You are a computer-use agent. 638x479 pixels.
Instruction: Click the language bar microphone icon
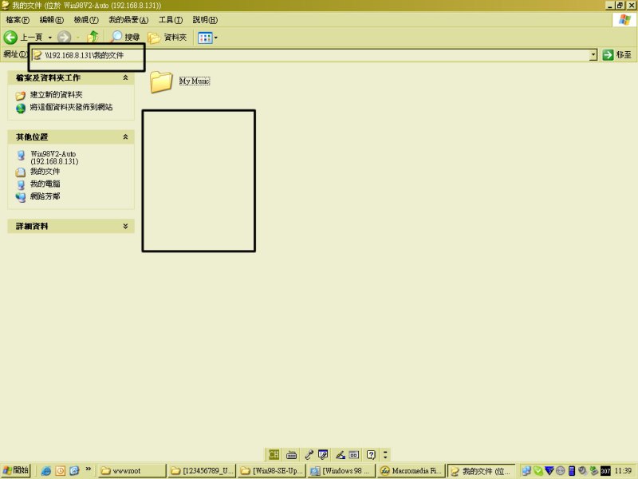pyautogui.click(x=309, y=454)
